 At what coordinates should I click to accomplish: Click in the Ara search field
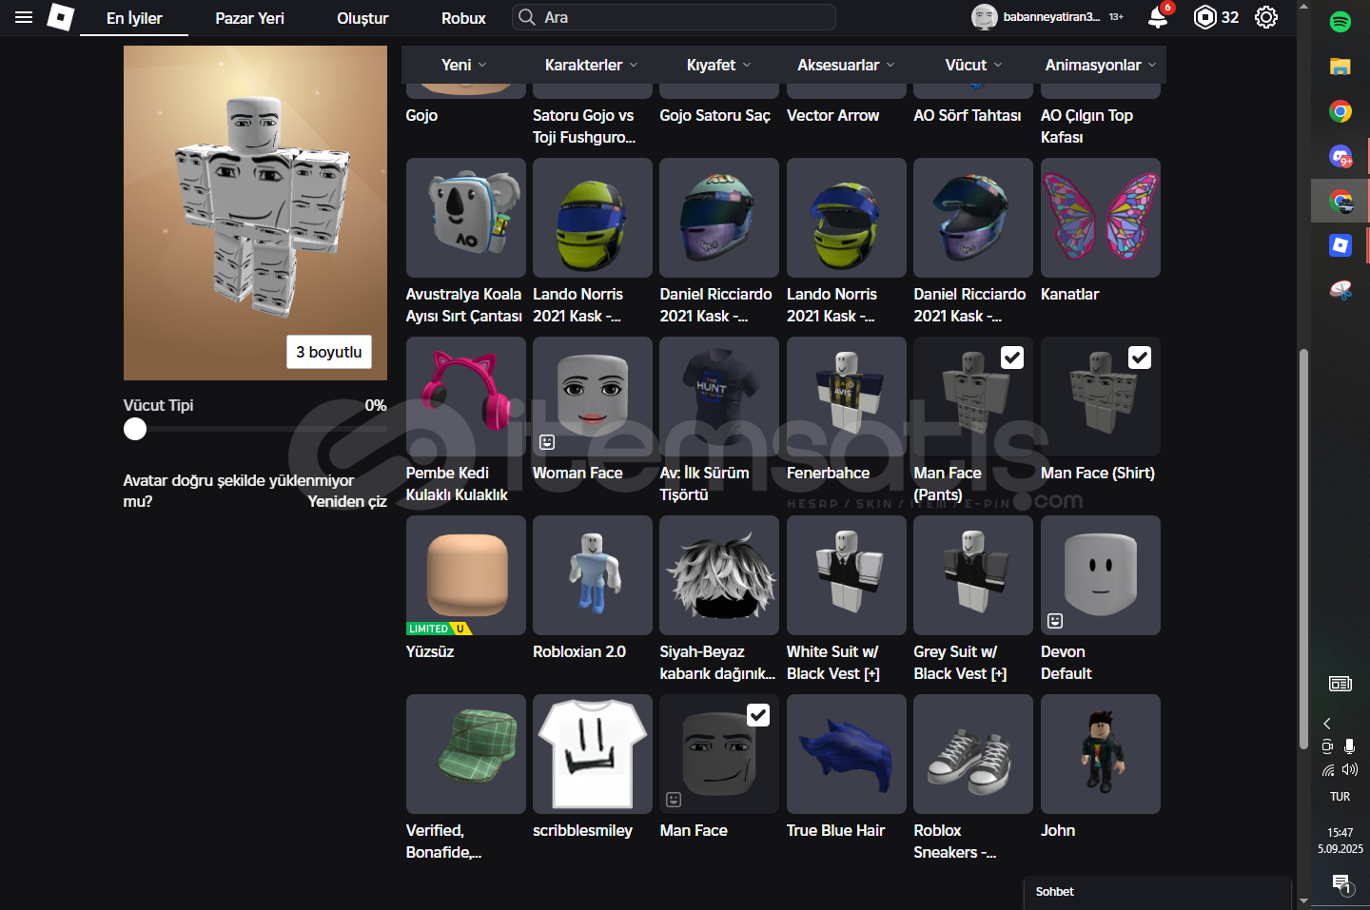pos(674,17)
